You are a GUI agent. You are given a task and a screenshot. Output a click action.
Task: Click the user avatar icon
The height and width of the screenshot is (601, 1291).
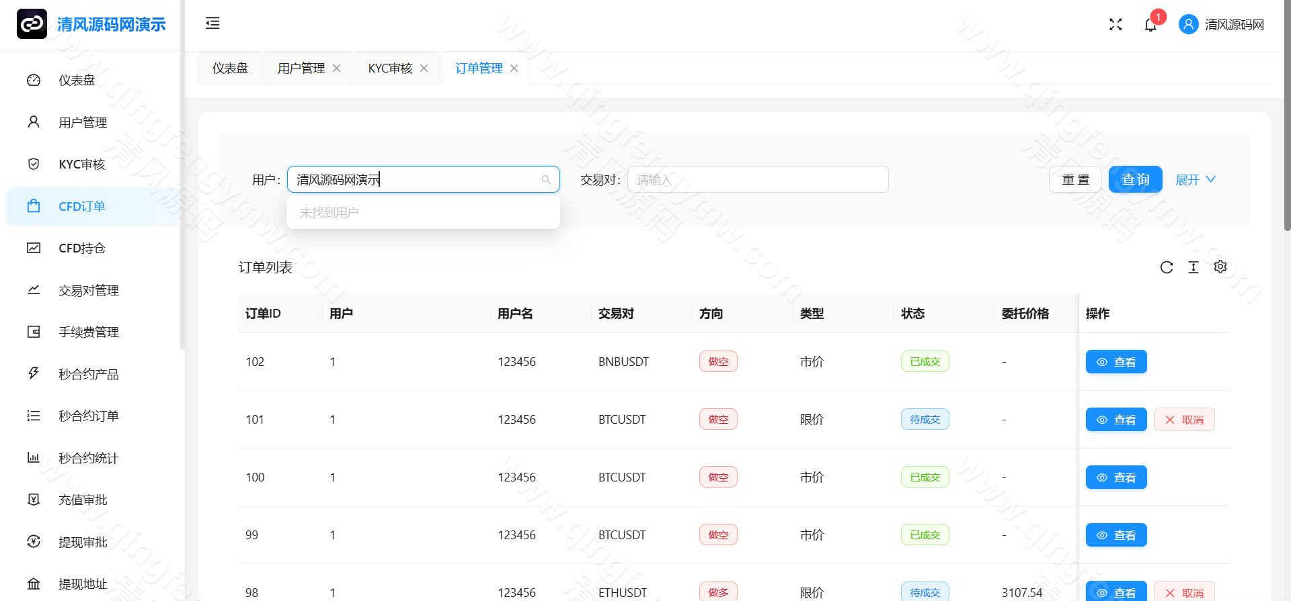tap(1188, 25)
